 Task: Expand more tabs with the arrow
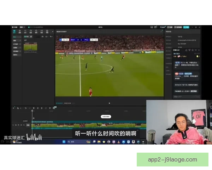53,32
